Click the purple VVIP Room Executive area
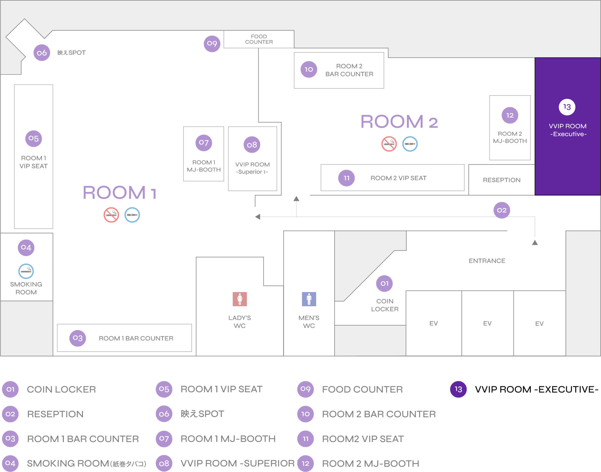The width and height of the screenshot is (601, 472). (567, 163)
